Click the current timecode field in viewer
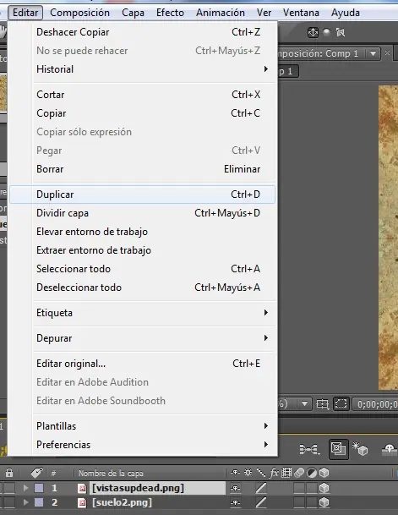Viewport: 398px width, 515px height. (375, 403)
